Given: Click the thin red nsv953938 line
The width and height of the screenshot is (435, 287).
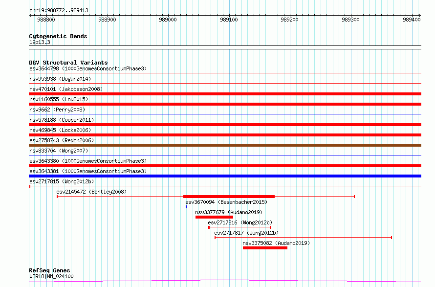Looking at the screenshot, I should (225, 83).
